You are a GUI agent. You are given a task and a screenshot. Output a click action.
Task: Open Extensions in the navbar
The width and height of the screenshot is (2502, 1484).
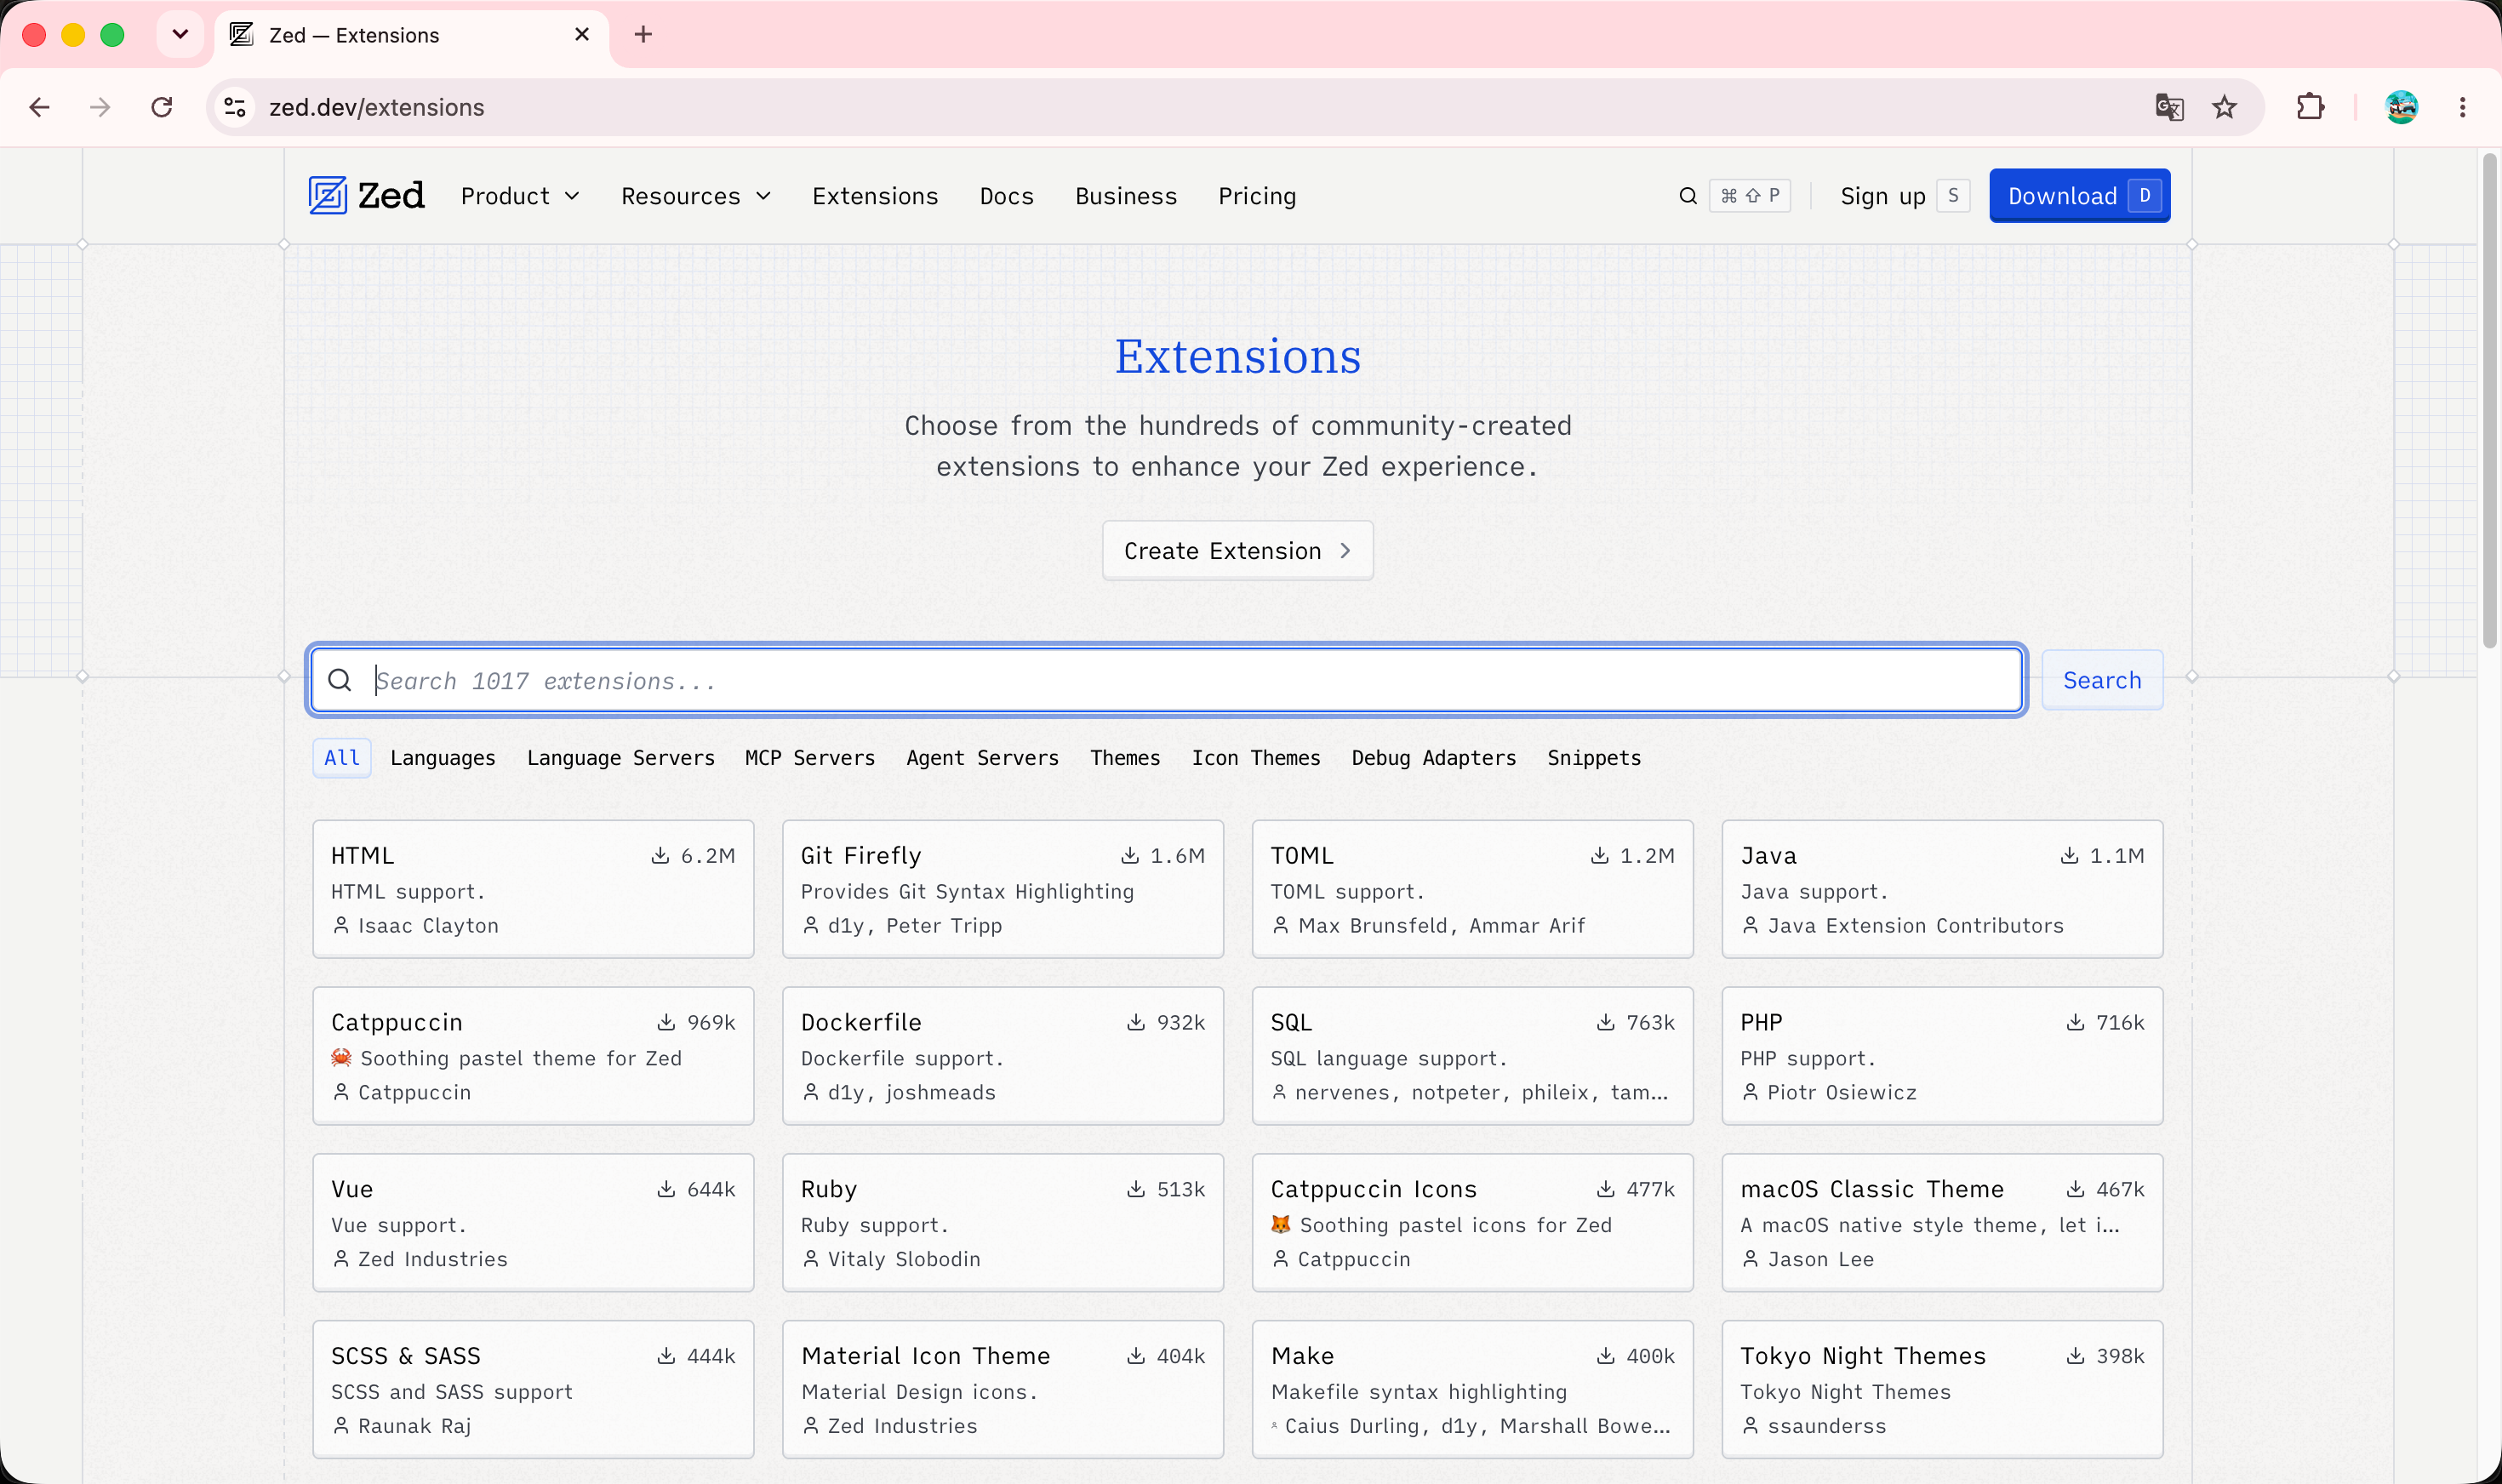pyautogui.click(x=875, y=196)
